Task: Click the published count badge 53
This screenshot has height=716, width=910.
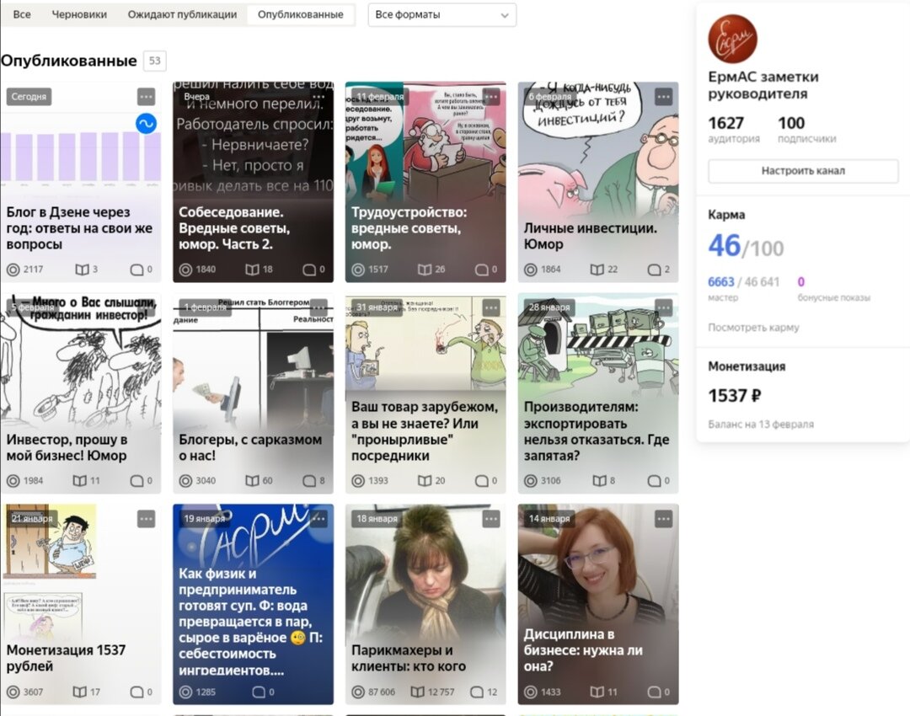Action: [x=154, y=61]
